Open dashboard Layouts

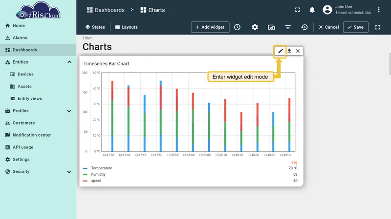coord(126,27)
